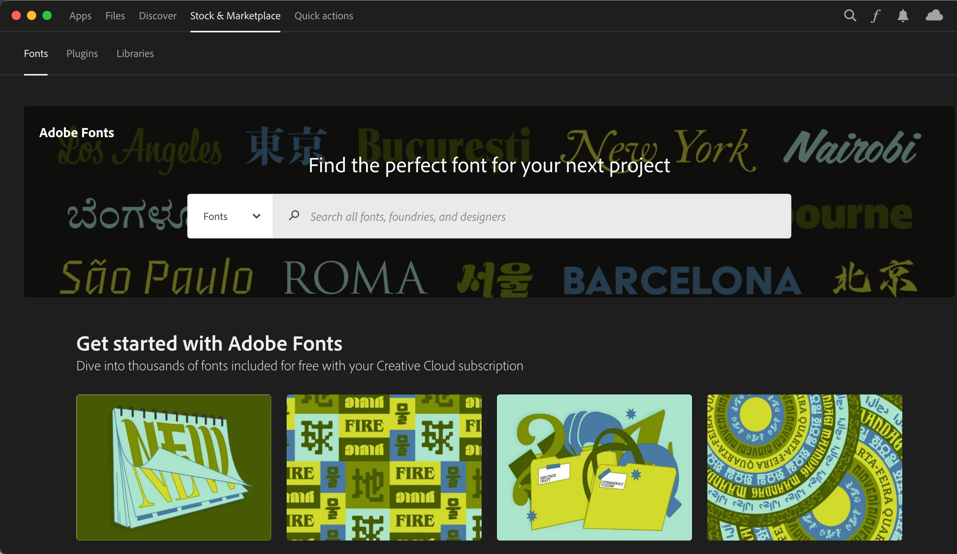Open the FIRE pattern font collection thumbnail

point(384,467)
